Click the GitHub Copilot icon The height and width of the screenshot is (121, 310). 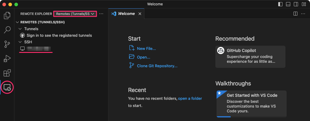(x=221, y=50)
